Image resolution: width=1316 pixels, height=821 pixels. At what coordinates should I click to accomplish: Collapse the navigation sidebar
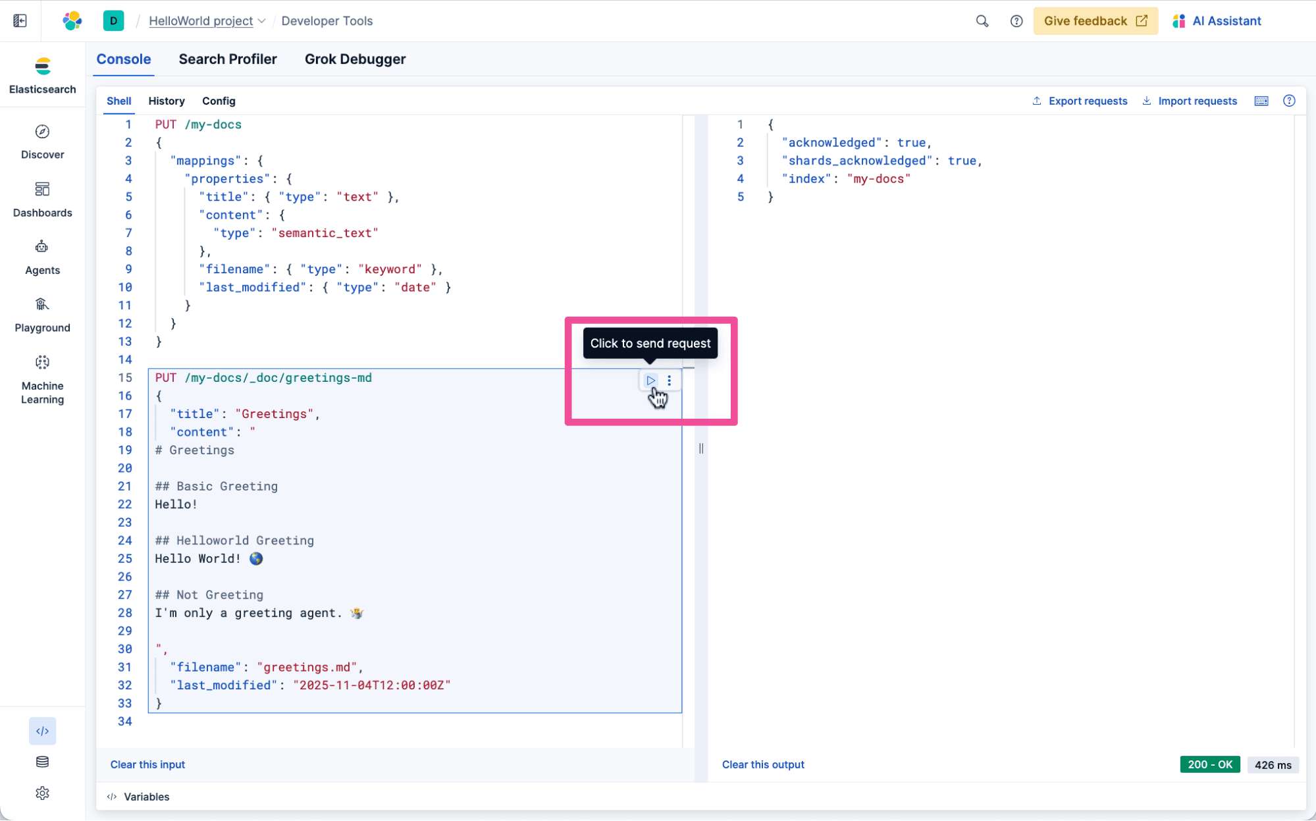[x=20, y=20]
